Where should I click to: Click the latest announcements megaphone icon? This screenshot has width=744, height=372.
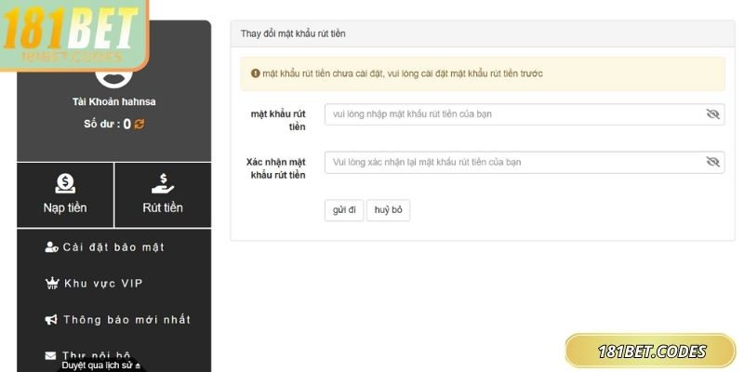[51, 320]
